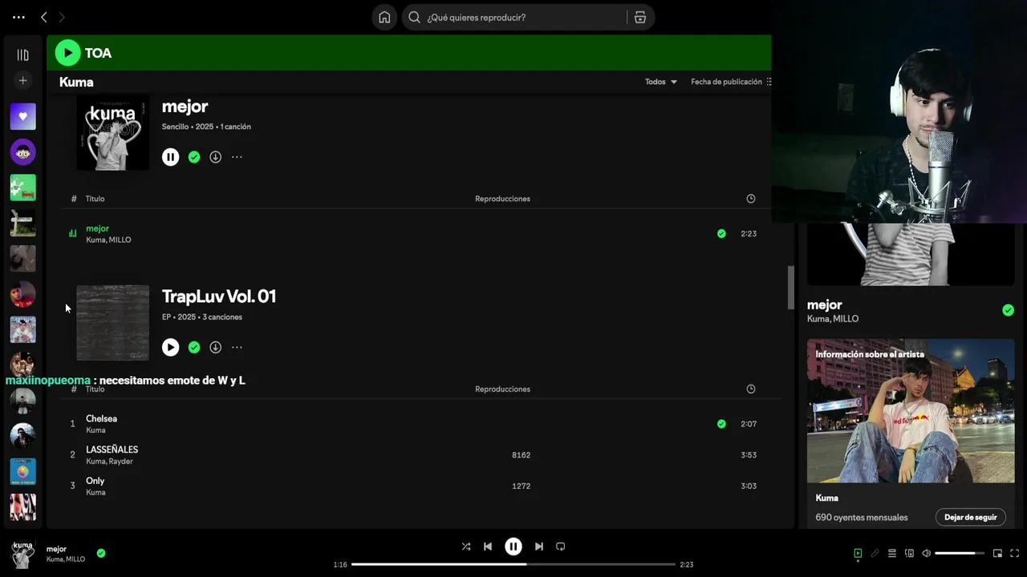Open the Browse icon in search bar

point(639,18)
